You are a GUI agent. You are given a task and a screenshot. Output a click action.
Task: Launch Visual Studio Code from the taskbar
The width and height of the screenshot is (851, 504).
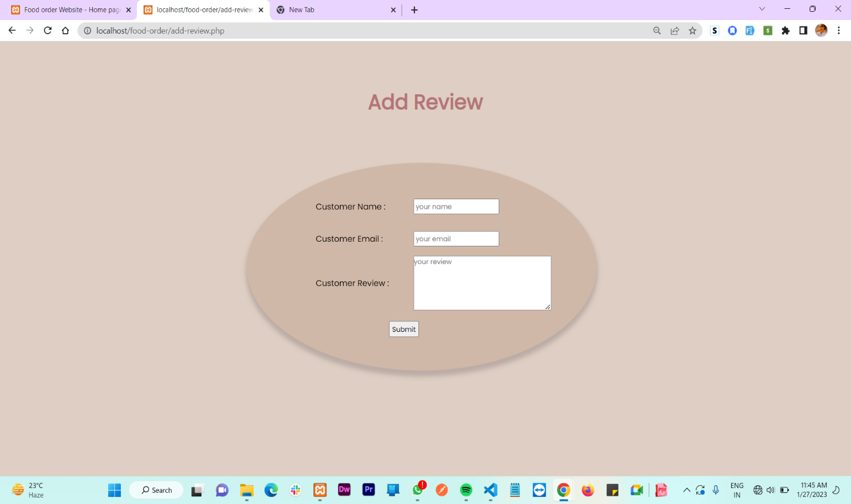tap(490, 490)
